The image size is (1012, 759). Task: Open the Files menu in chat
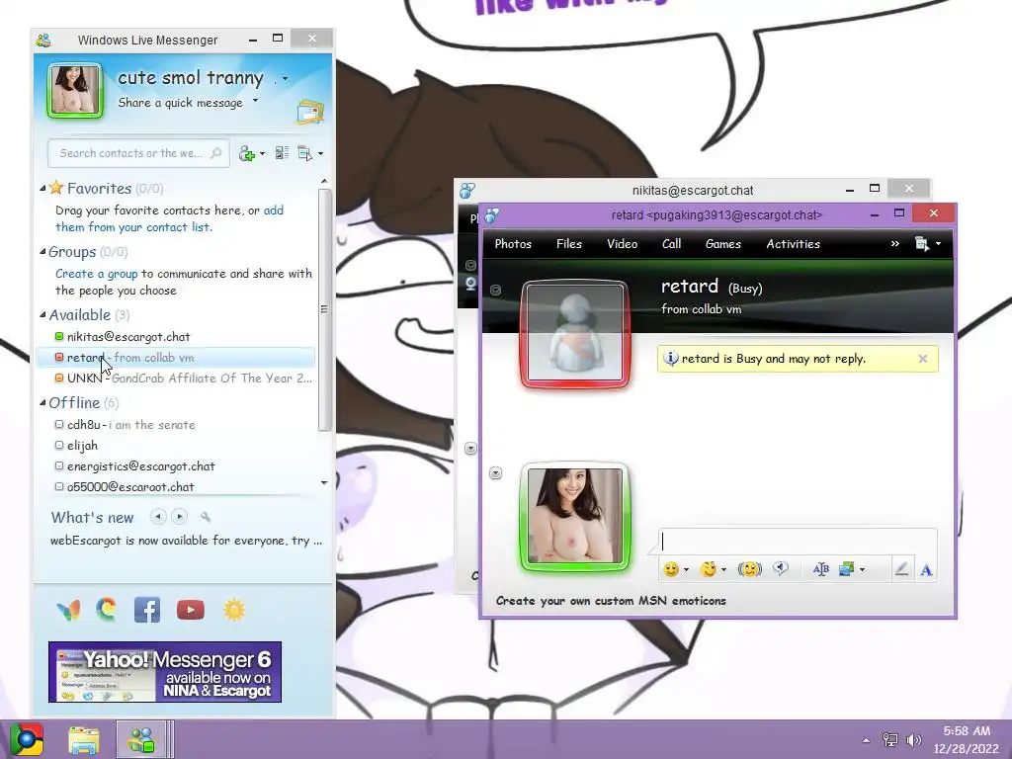click(x=569, y=244)
